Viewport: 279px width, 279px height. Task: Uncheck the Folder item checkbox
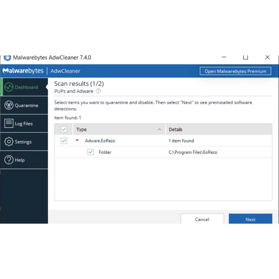pos(91,152)
